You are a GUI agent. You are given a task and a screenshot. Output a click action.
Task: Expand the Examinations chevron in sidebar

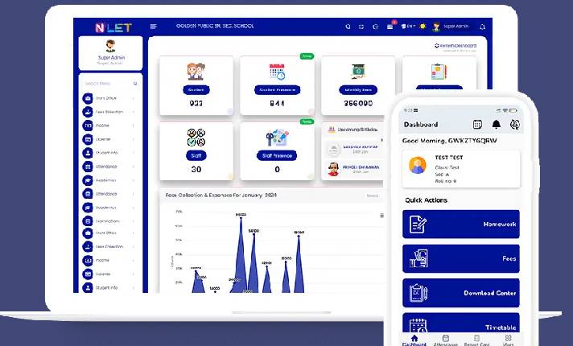click(x=134, y=220)
